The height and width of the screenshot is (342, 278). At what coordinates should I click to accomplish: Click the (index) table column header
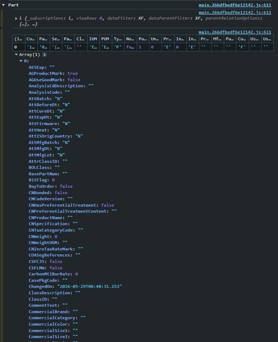click(19, 39)
